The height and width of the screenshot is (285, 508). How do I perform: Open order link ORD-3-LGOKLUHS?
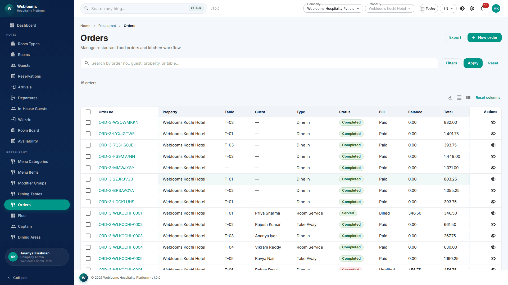(x=116, y=202)
